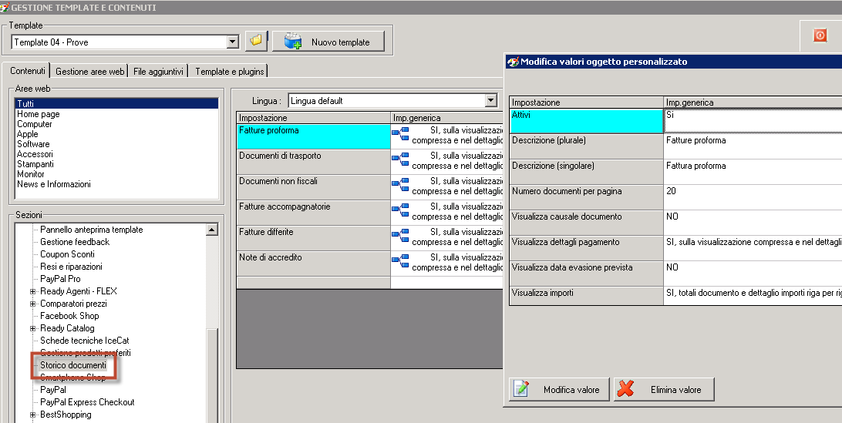Click the Nuovo template button
This screenshot has width=842, height=423.
328,42
